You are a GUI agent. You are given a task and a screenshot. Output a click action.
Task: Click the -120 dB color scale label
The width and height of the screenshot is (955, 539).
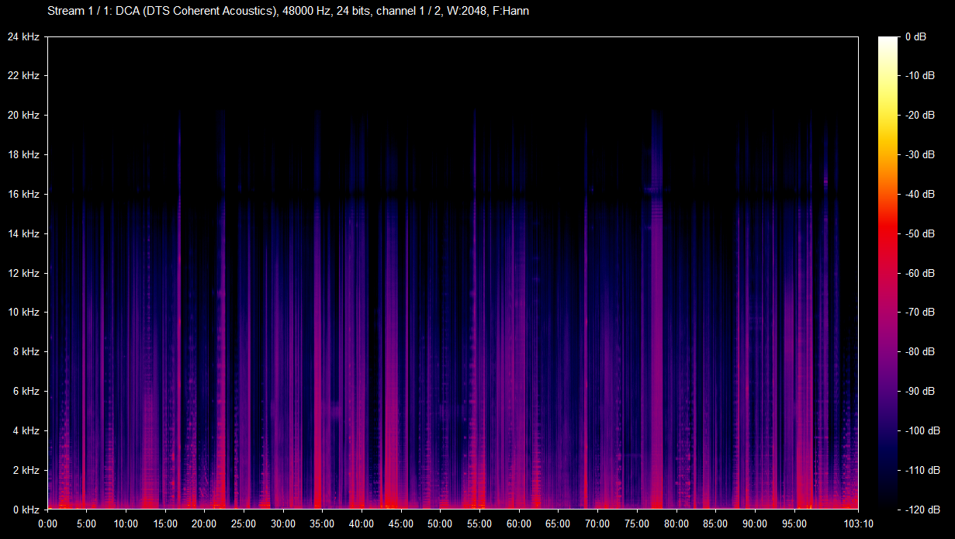click(x=921, y=510)
